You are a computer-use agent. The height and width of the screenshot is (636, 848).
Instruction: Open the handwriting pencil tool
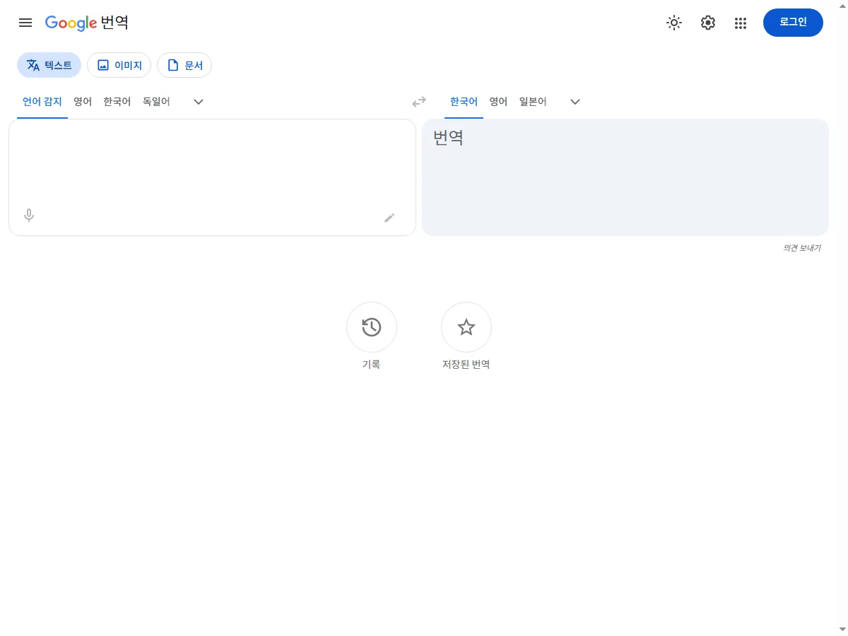[389, 218]
